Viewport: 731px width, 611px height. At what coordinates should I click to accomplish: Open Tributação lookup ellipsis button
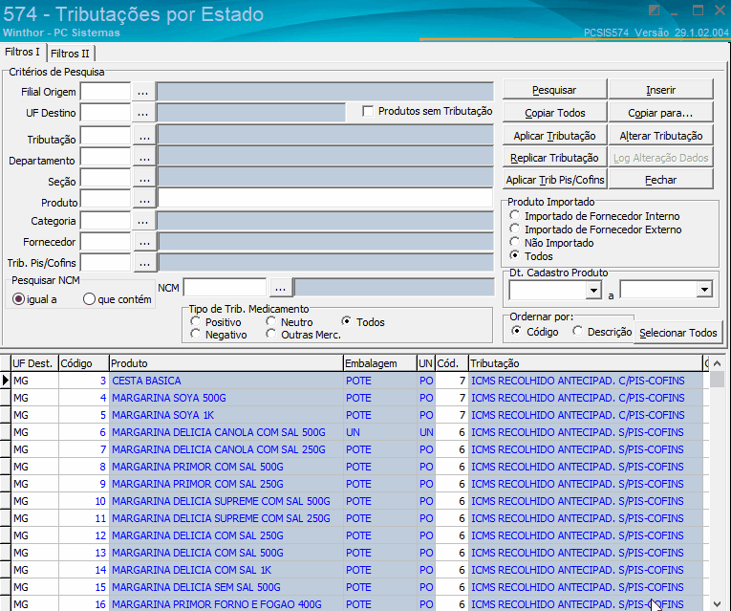tap(144, 137)
